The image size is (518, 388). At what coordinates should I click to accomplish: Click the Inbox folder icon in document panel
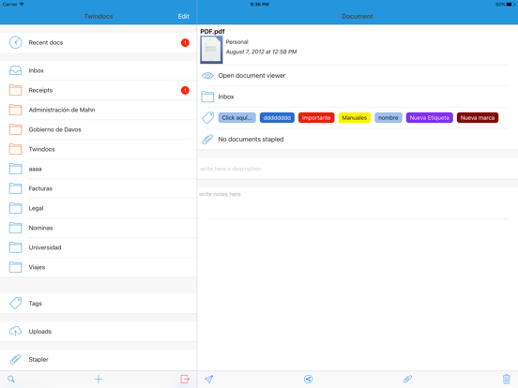coord(207,97)
